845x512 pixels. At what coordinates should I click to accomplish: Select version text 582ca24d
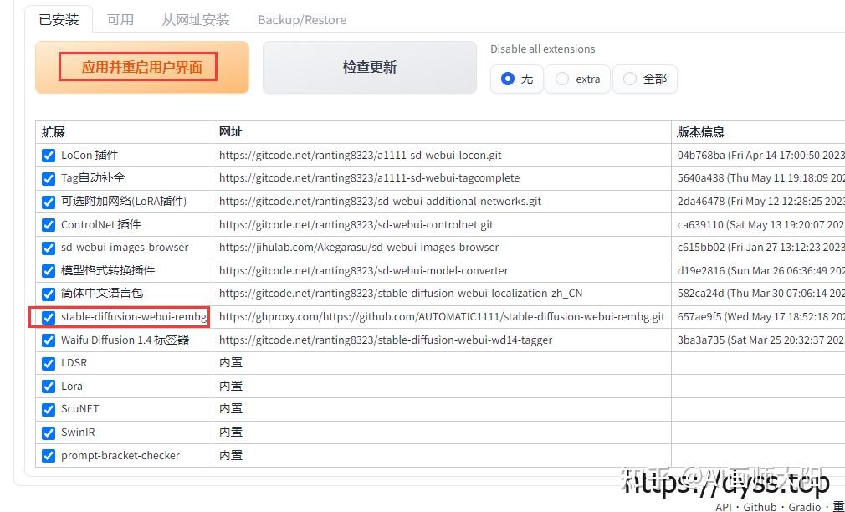coord(701,293)
